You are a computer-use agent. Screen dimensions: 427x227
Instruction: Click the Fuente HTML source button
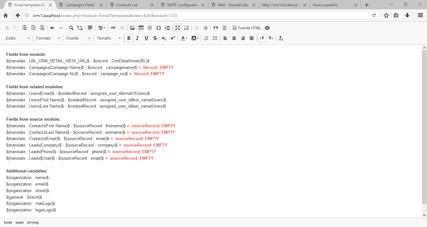coord(247,28)
